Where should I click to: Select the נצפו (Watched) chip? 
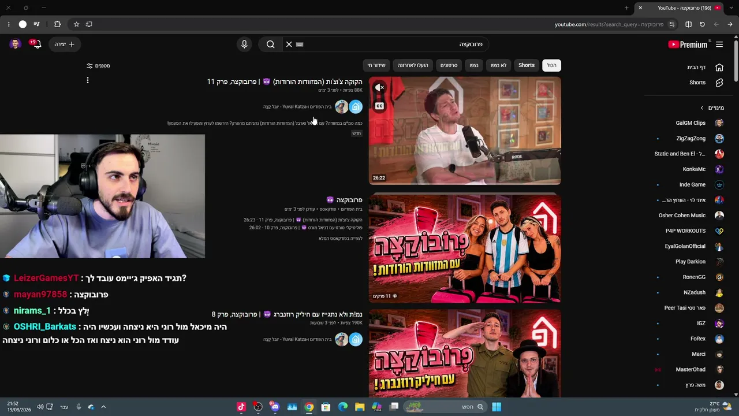(474, 65)
